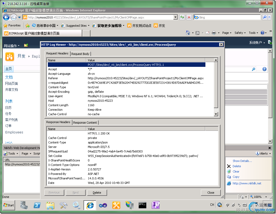This screenshot has width=276, height=214.
Task: Select the x-requestdigest header row
Action: point(127,83)
